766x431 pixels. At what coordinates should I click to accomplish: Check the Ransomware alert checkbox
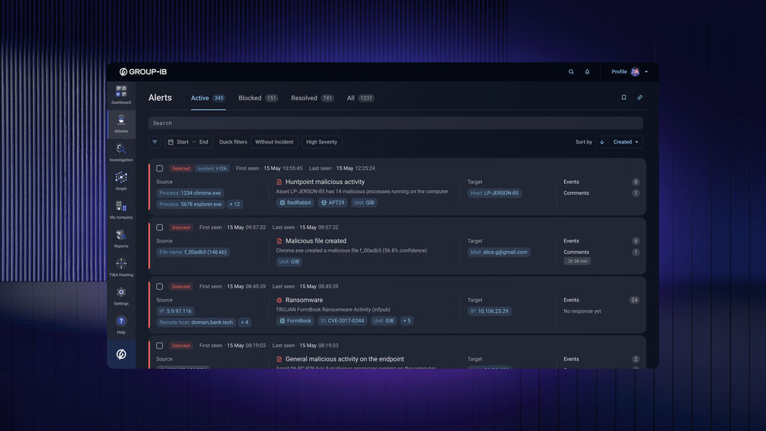159,287
